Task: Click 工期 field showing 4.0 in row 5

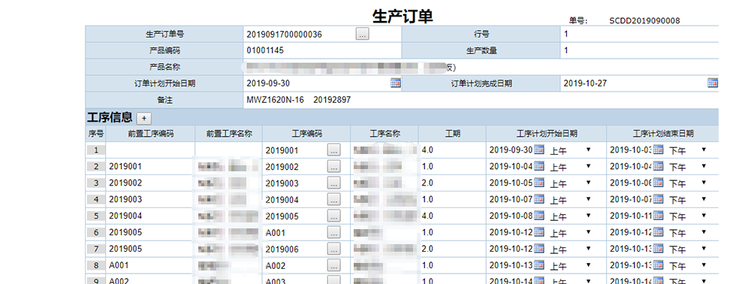Action: point(452,216)
